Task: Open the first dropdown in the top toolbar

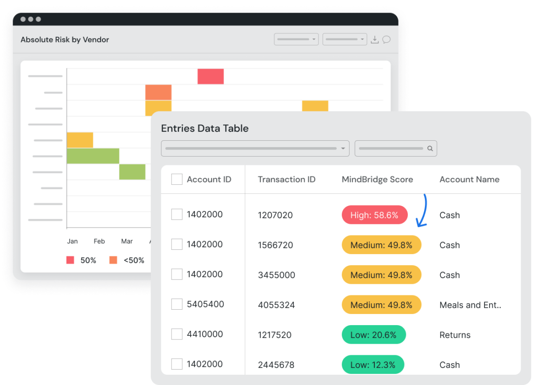Action: coord(296,39)
